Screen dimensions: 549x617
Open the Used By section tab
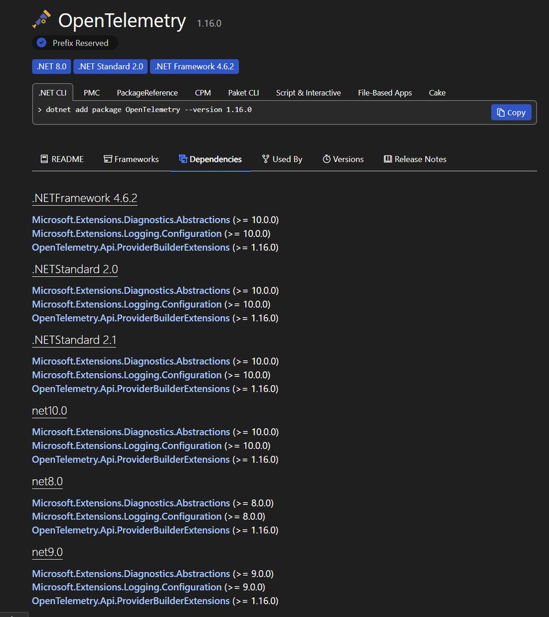coord(282,159)
